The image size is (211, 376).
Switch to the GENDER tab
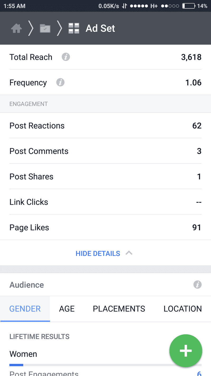pos(25,309)
